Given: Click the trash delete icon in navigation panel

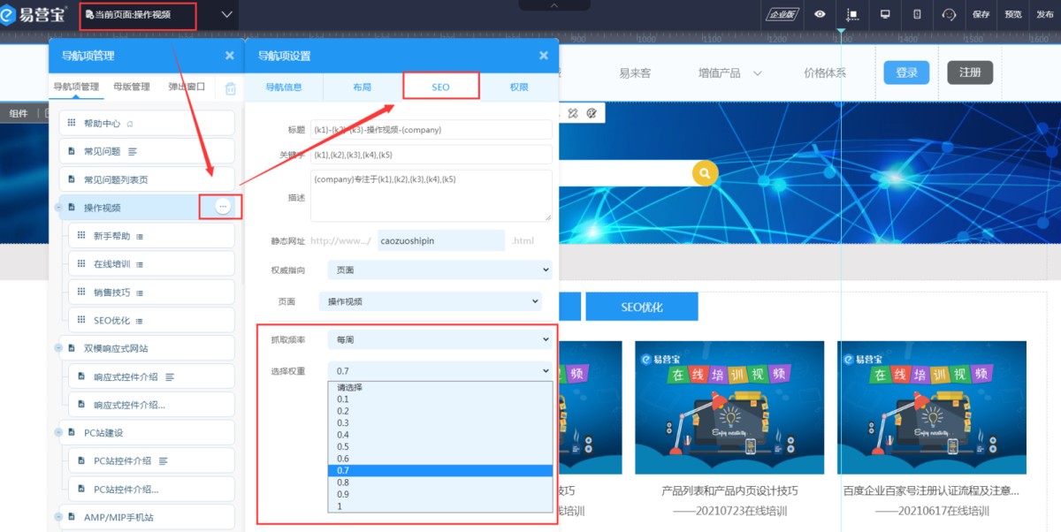Looking at the screenshot, I should point(230,87).
